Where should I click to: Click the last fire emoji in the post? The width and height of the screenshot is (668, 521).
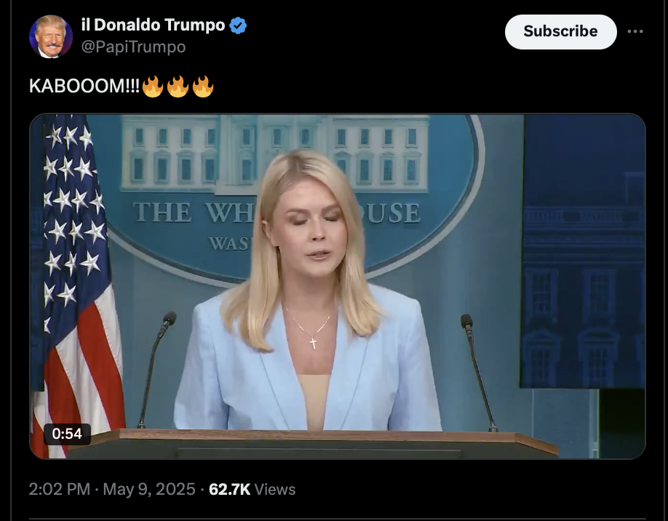203,87
